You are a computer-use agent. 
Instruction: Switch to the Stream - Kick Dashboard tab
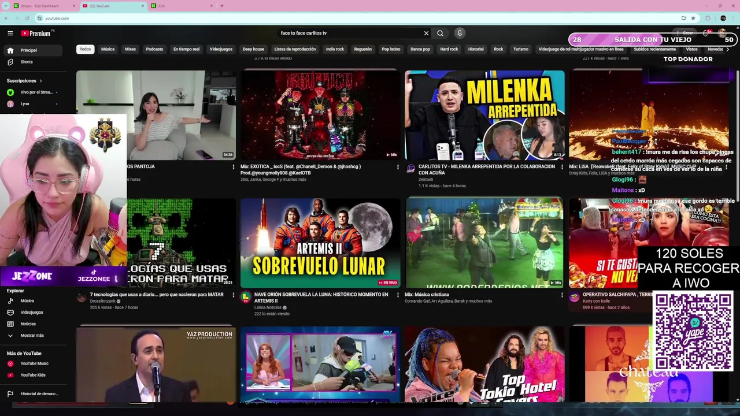[43, 6]
